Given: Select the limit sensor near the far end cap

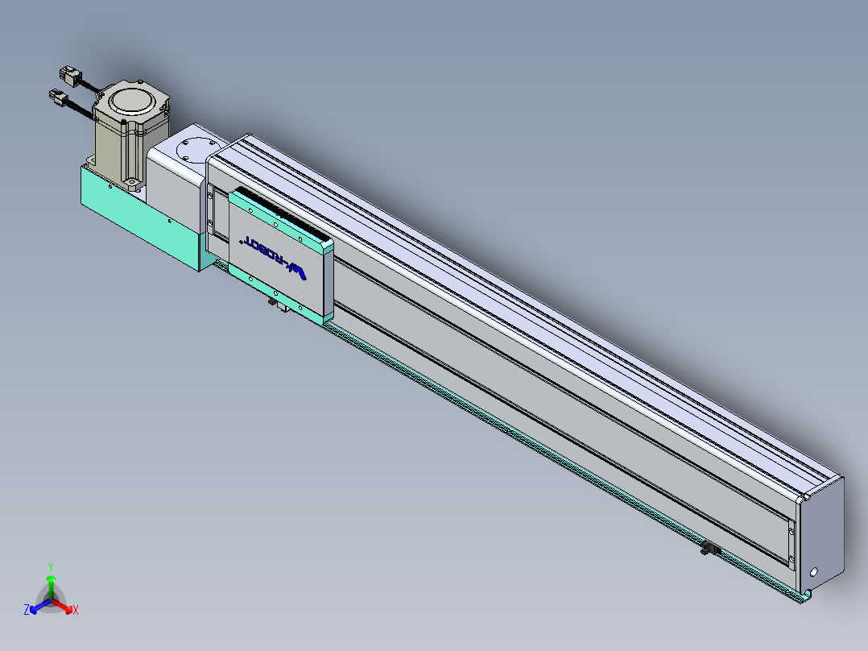Looking at the screenshot, I should (710, 549).
